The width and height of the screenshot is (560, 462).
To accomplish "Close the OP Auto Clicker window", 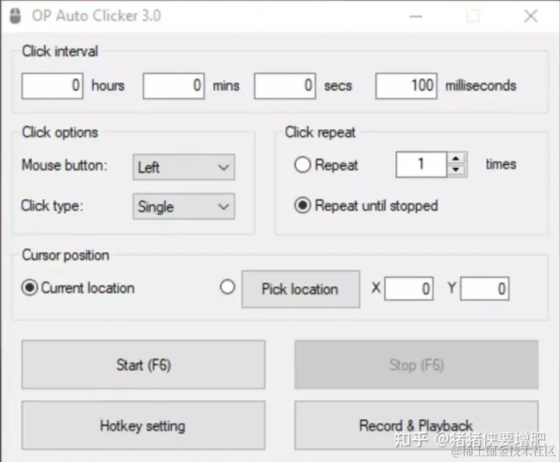I will tap(530, 16).
